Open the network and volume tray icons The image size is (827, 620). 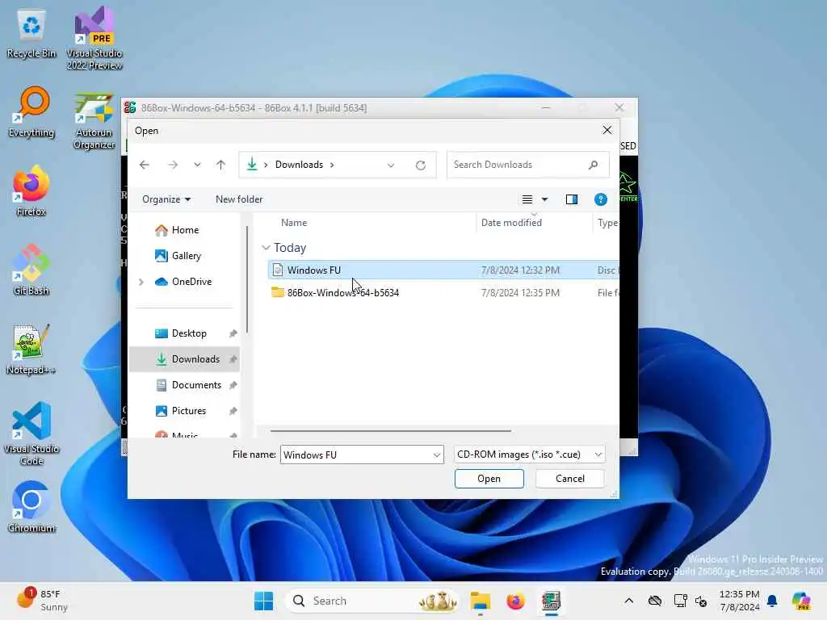(x=691, y=601)
